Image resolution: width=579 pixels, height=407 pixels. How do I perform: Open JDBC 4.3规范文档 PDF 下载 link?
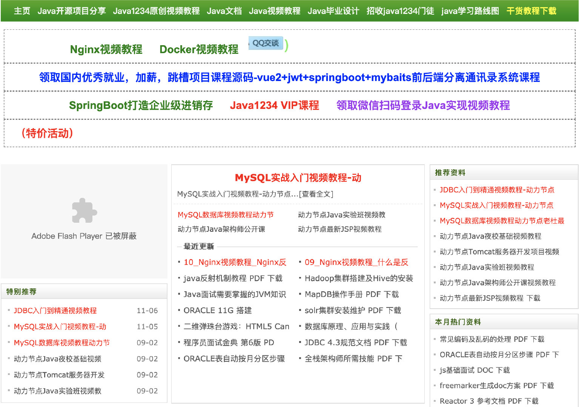click(356, 343)
